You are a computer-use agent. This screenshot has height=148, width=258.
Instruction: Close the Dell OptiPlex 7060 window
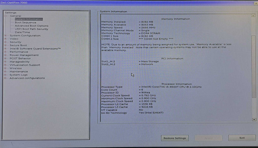tap(256, 3)
